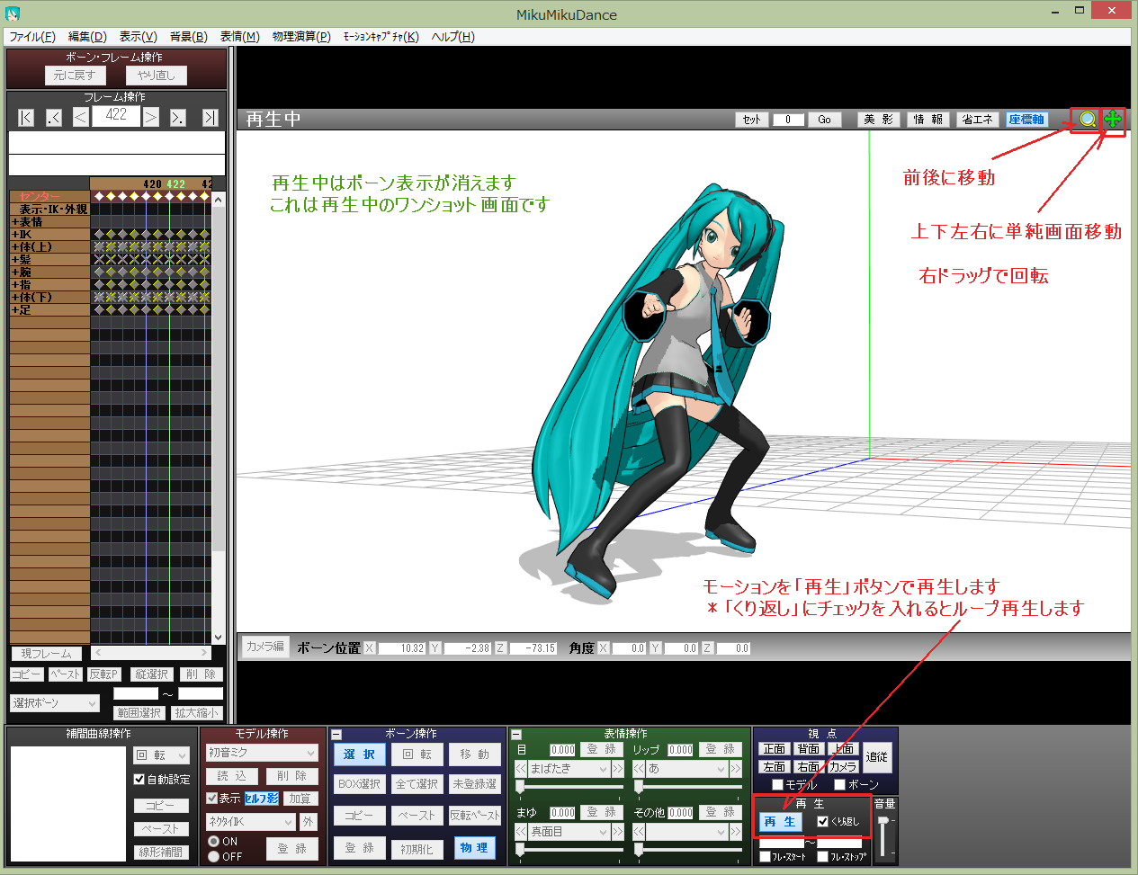Click the MikuMikuDance title bar app icon
Image resolution: width=1138 pixels, height=875 pixels.
point(13,14)
